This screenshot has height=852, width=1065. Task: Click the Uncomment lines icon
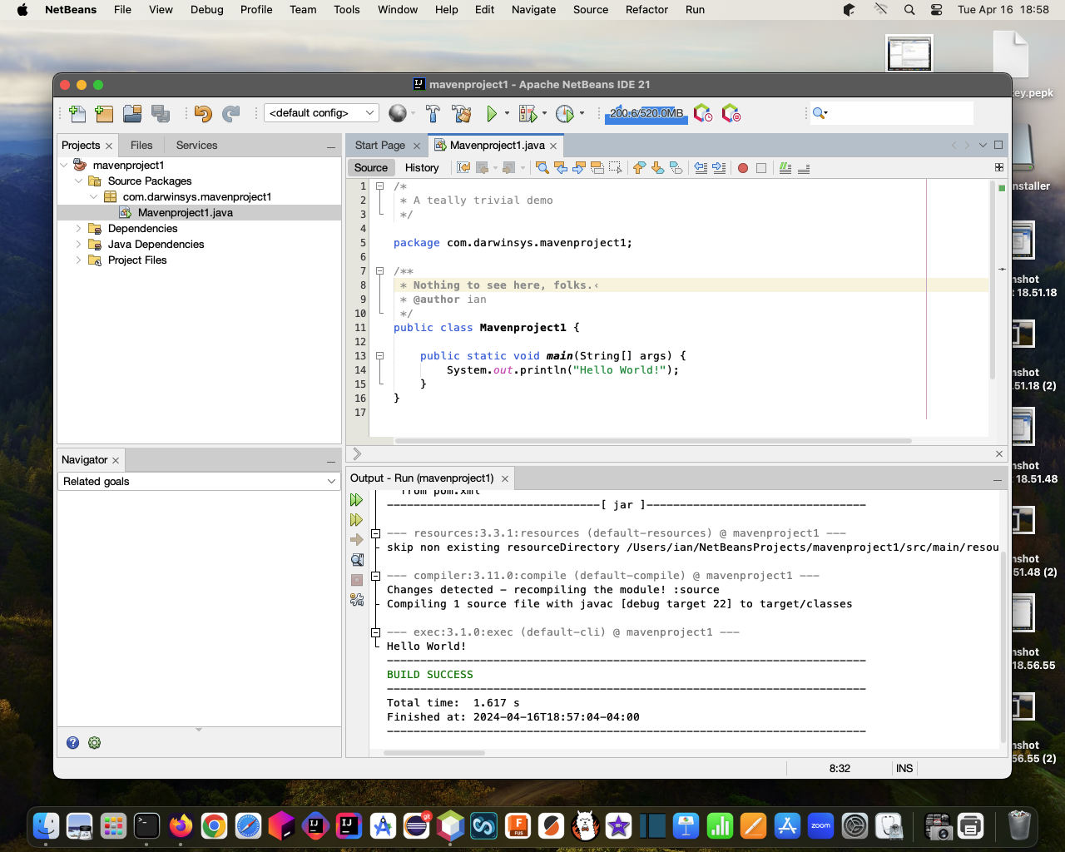(x=804, y=168)
